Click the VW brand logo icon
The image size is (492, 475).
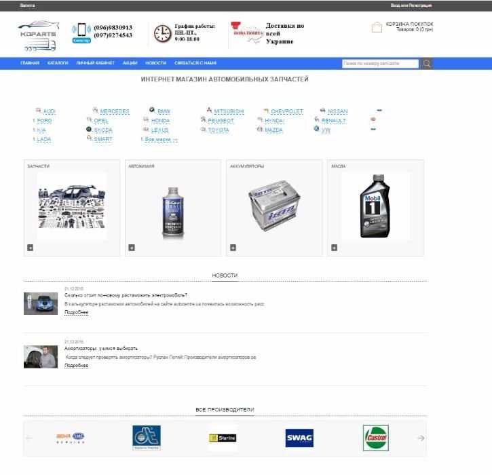[316, 128]
